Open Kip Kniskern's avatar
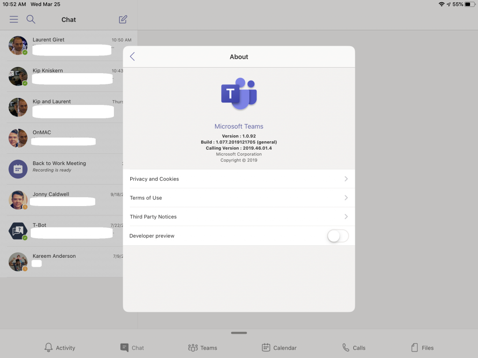The height and width of the screenshot is (358, 478). (x=18, y=76)
